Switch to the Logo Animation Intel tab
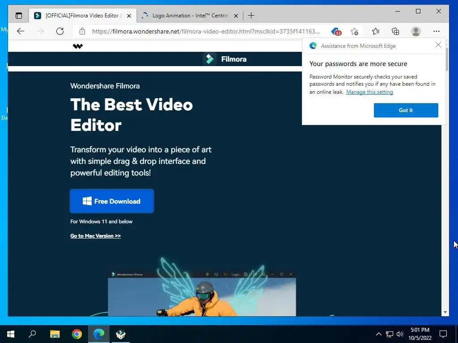 190,16
